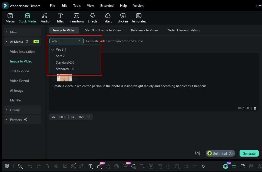Select the Crop tool in the bottom toolbar
Image resolution: width=262 pixels, height=172 pixels.
pyautogui.click(x=65, y=166)
